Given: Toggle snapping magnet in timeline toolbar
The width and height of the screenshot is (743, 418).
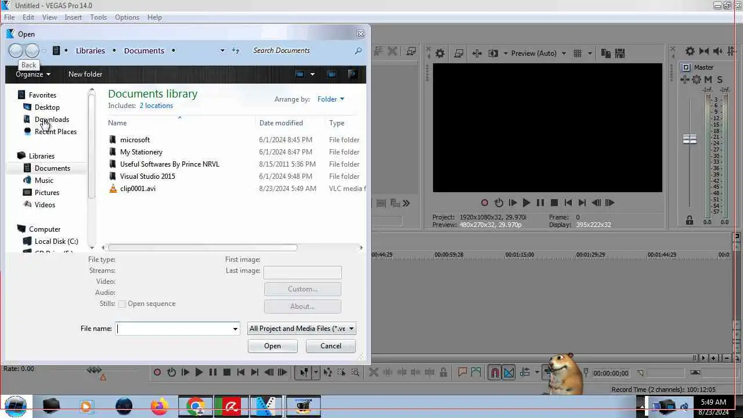Looking at the screenshot, I should point(495,373).
